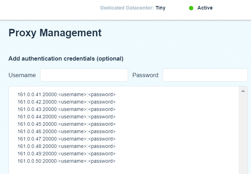Screen dimensions: 251x174
Task: Select the proxy line 161.0.0.42:20000
Action: pyautogui.click(x=67, y=102)
